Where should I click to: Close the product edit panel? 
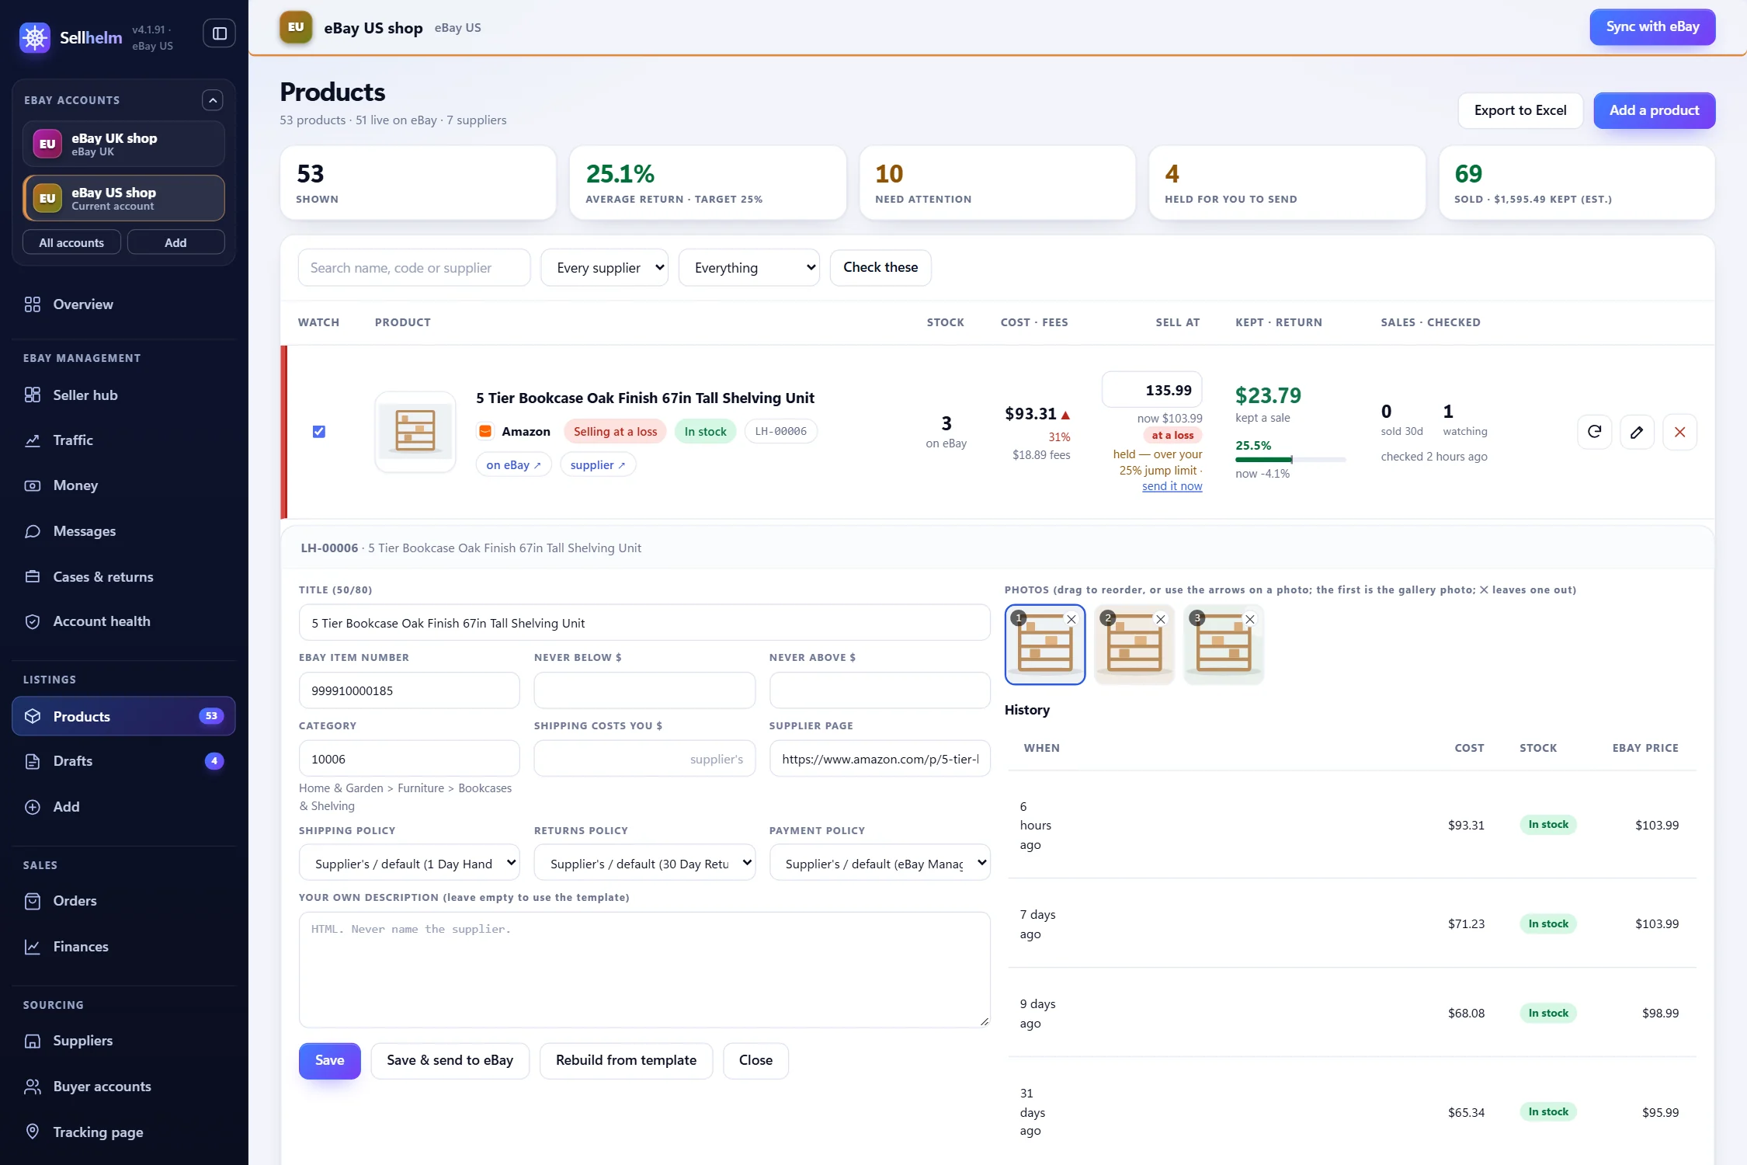[x=755, y=1060]
